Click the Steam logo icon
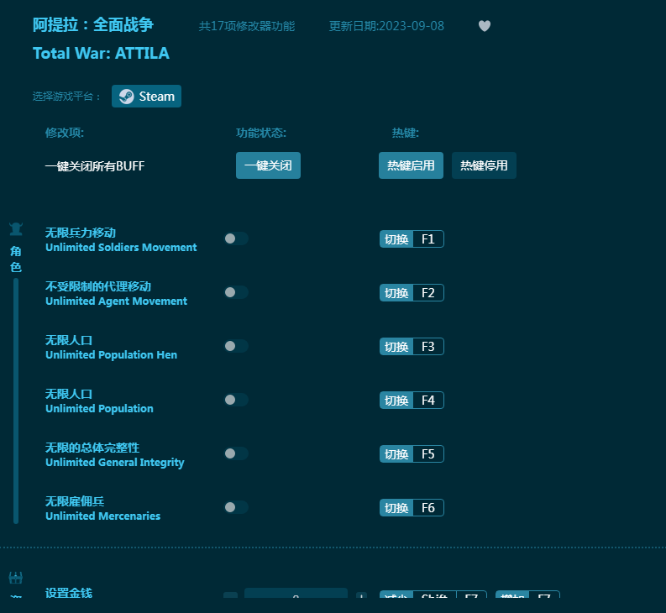666x613 pixels. [x=126, y=97]
